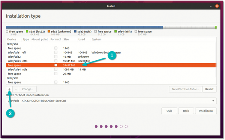The height and width of the screenshot is (140, 225).
Task: Click the Size column header
Action: tap(66, 39)
